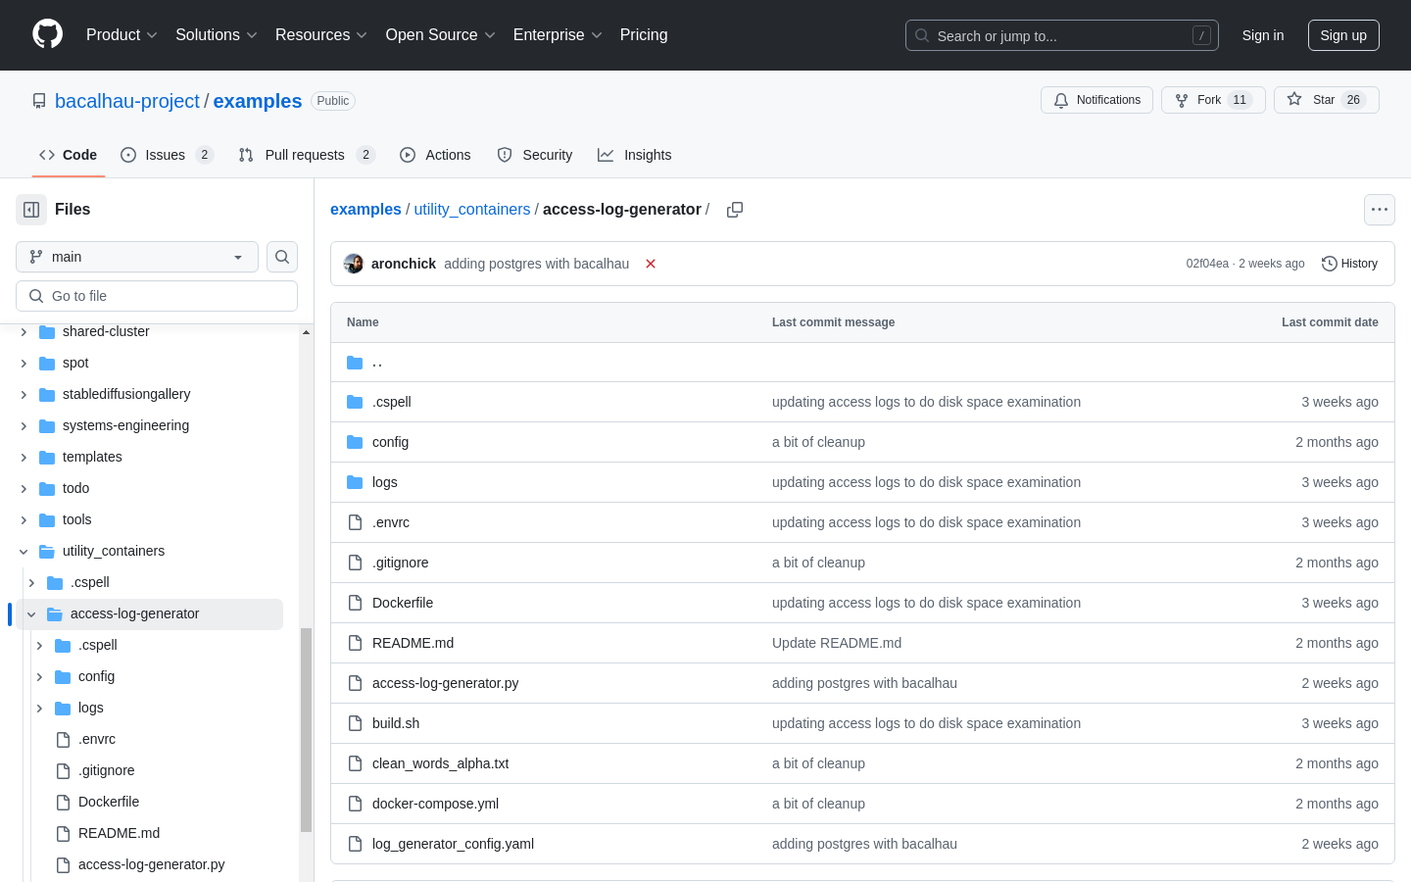
Task: Focus the Search or jump to field
Action: (x=1062, y=35)
